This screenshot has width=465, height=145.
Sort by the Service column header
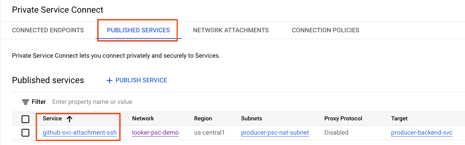pyautogui.click(x=52, y=118)
